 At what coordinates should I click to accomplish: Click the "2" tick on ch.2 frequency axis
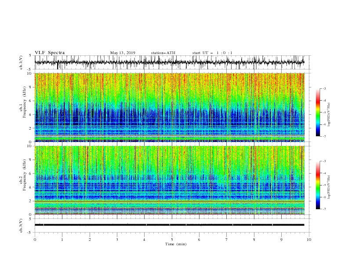point(30,201)
